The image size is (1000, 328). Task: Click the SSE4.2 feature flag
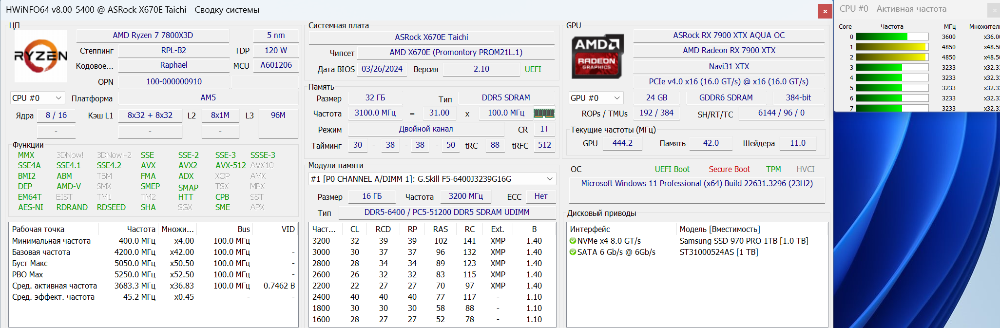(x=109, y=165)
